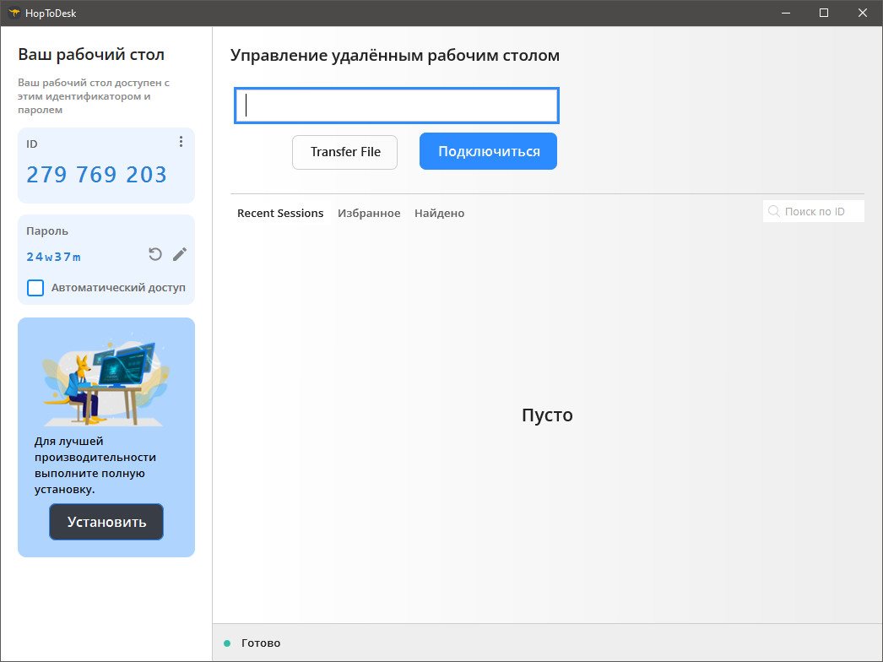Click the Ваш рабочий стол heading
Viewport: 883px width, 662px height.
click(91, 55)
